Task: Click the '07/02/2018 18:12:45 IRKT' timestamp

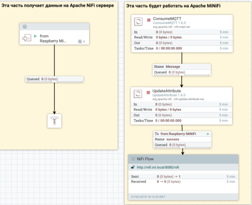Action: 148,197
